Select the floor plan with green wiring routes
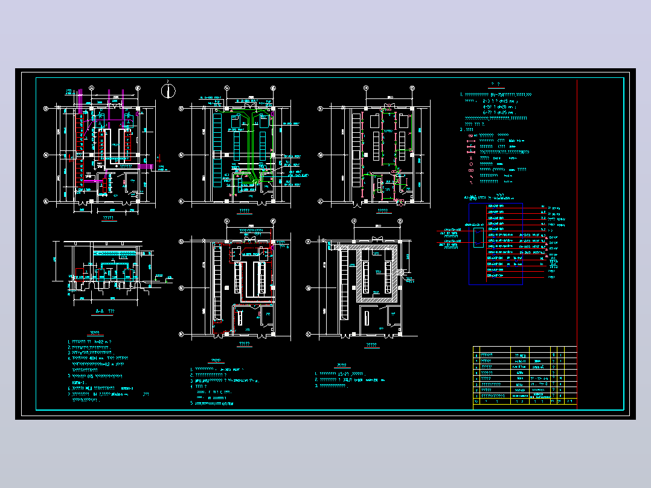 tap(243, 150)
